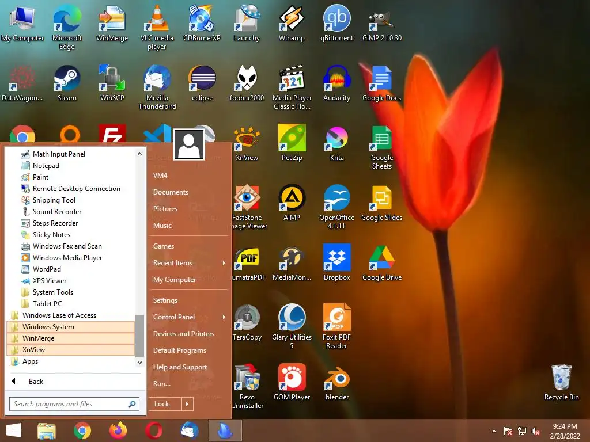Click the VM4 user name link
Image resolution: width=590 pixels, height=442 pixels.
[x=160, y=175]
